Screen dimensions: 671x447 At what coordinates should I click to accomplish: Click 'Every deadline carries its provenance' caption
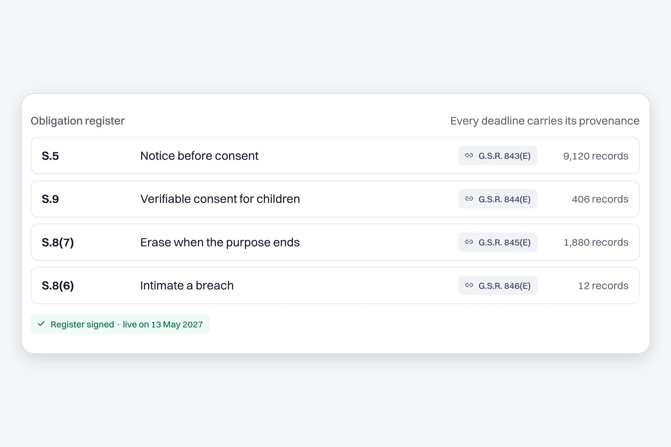545,121
